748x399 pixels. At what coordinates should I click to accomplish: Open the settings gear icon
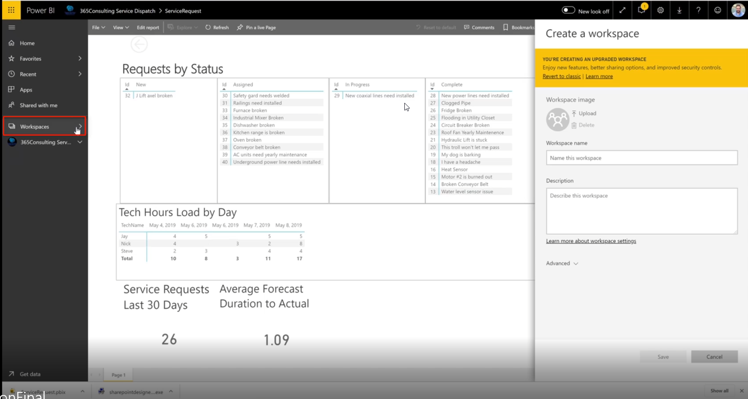[661, 10]
